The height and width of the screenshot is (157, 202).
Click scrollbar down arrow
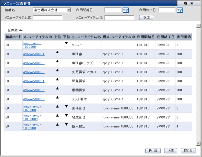coord(198,143)
